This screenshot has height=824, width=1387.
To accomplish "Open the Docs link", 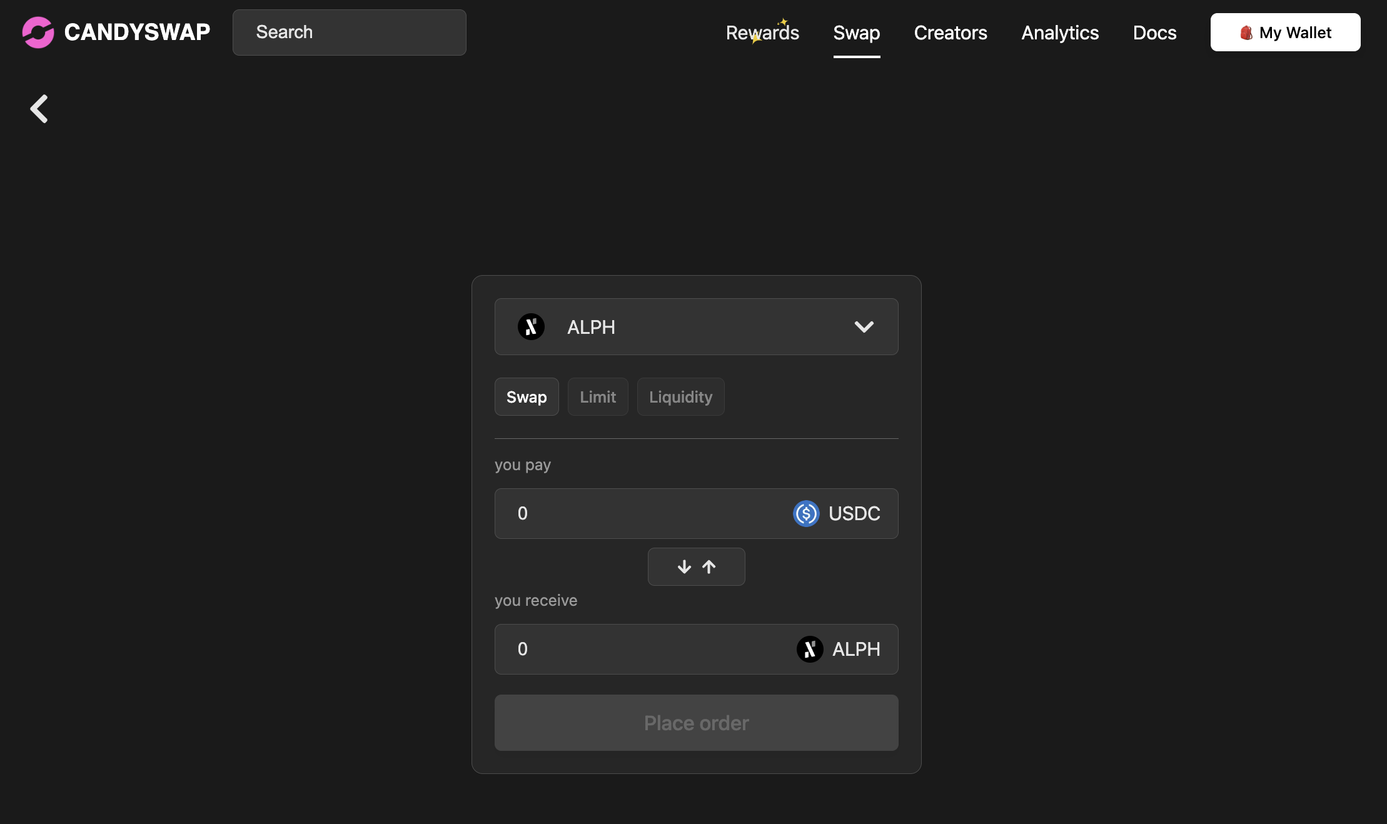I will click(x=1154, y=33).
